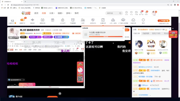Toggle the 直播开关 live switch
Image resolution: width=180 pixels, height=101 pixels.
pyautogui.click(x=22, y=20)
